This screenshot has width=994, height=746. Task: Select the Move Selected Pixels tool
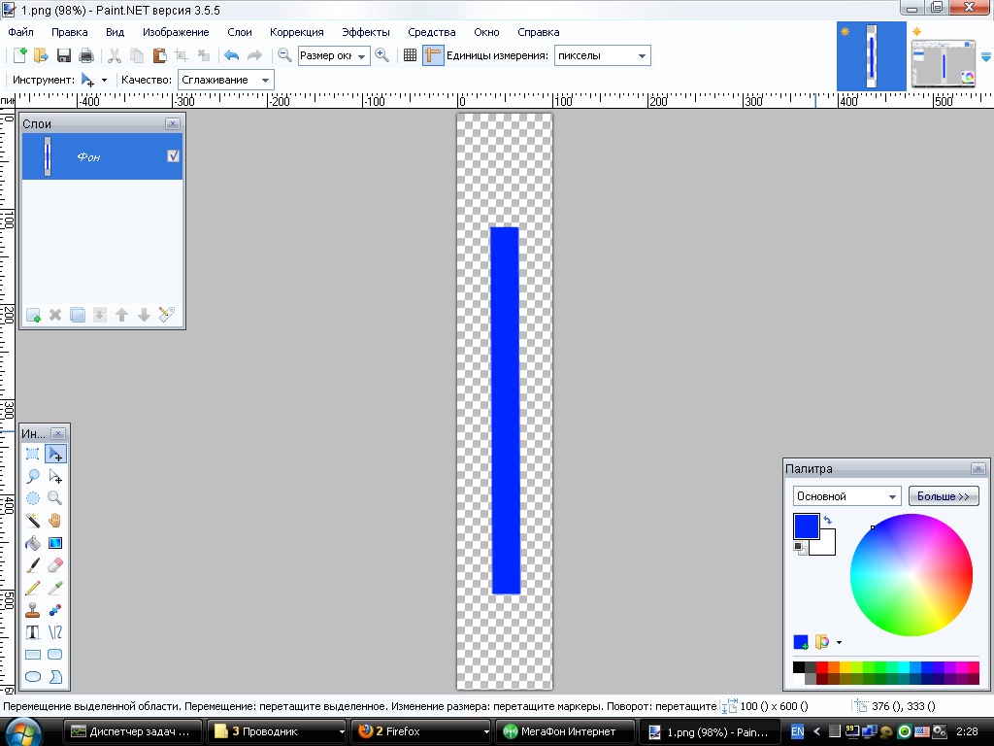pyautogui.click(x=55, y=454)
